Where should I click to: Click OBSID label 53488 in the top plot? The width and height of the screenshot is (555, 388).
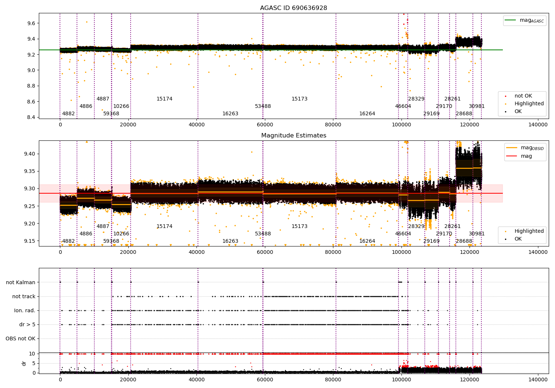[263, 106]
